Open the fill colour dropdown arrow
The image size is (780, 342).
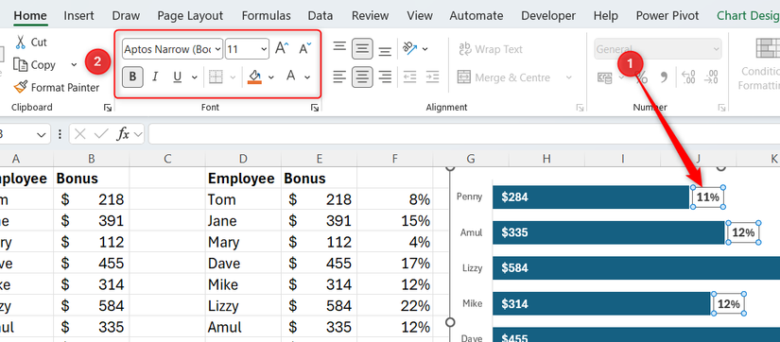click(x=271, y=77)
